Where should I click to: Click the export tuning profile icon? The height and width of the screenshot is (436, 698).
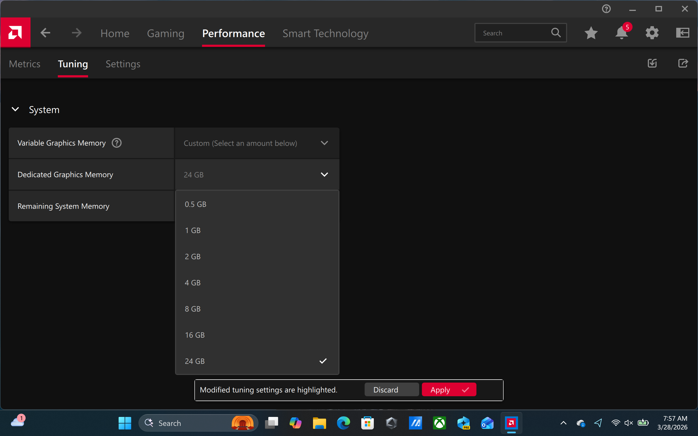[x=683, y=63]
